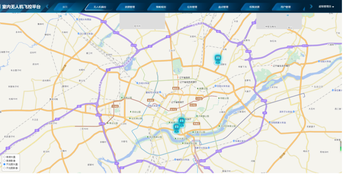Go to the 首页 home tab
Image resolution: width=343 pixels, height=174 pixels.
point(67,7)
